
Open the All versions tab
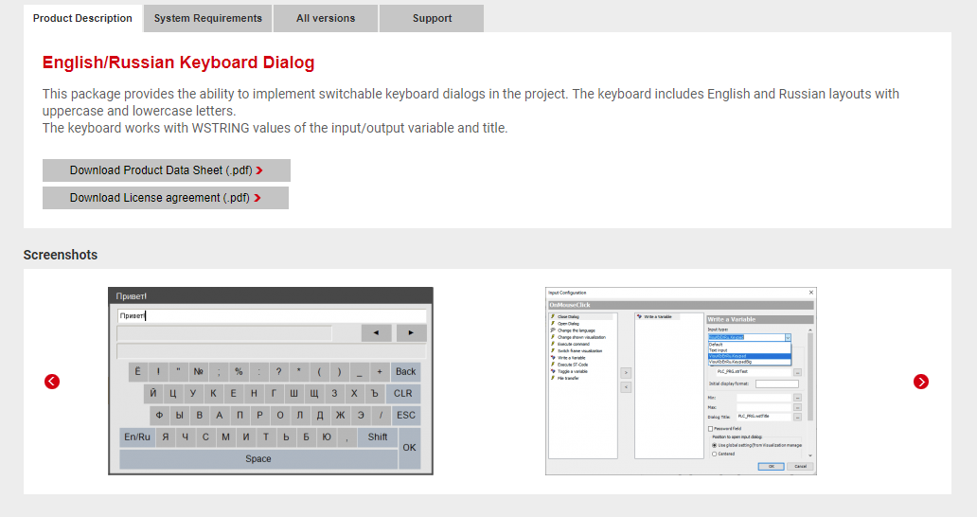coord(326,19)
